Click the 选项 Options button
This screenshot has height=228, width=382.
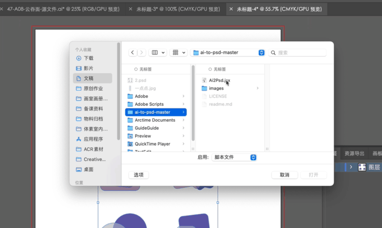tap(139, 175)
